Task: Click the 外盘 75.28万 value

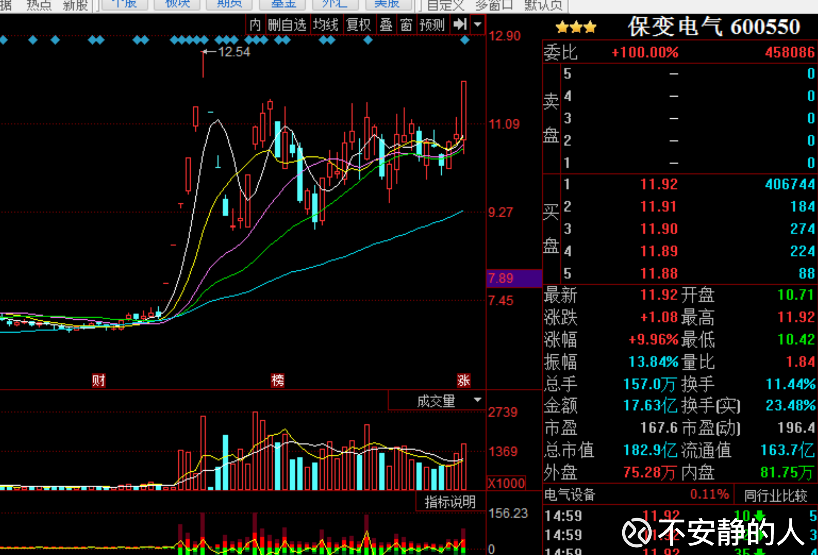Action: pos(650,472)
